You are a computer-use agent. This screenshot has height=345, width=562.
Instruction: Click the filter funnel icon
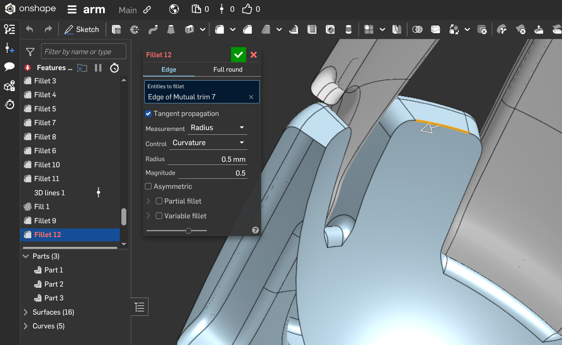[x=30, y=52]
